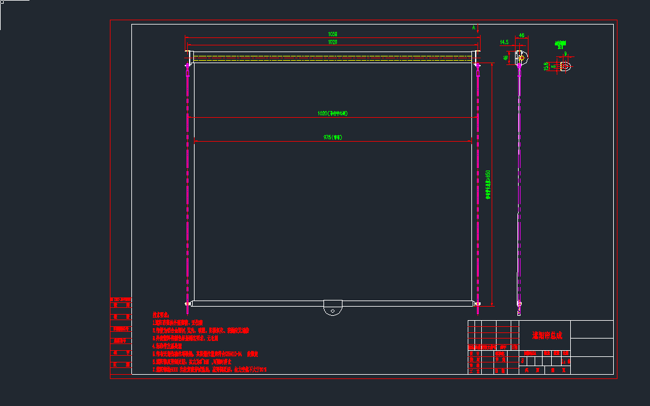This screenshot has width=650, height=406.
Task: Select the 975 fabric width dimension
Action: 333,137
